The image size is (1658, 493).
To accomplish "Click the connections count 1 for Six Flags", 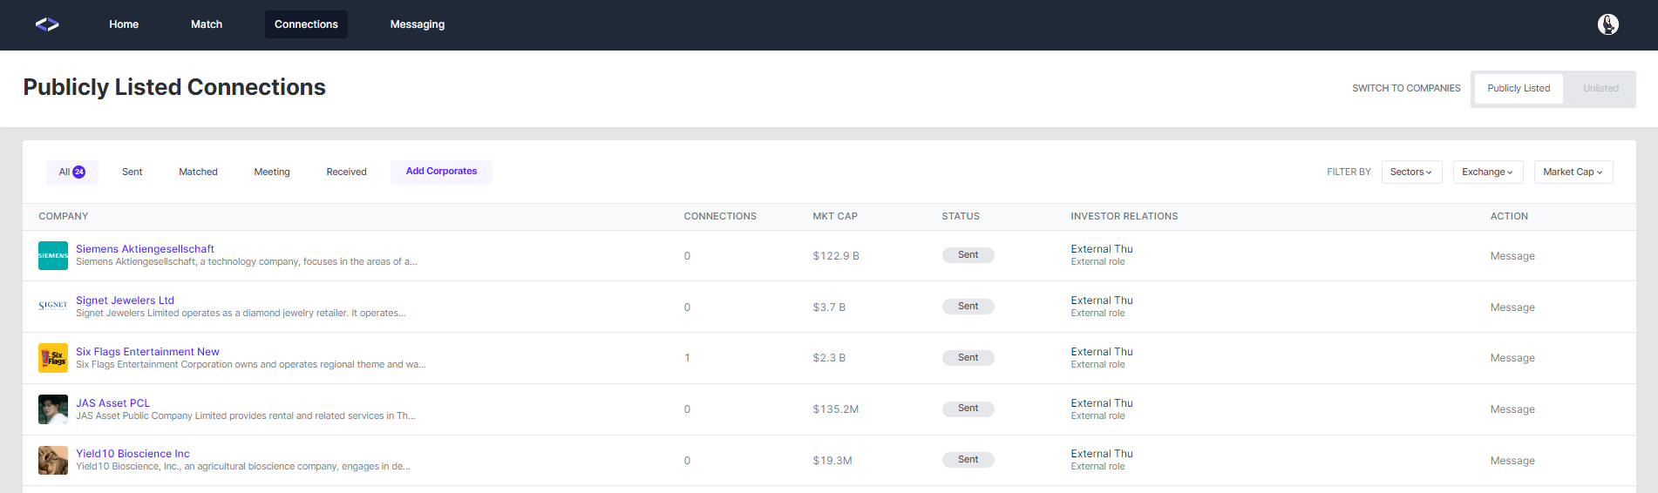I will coord(687,358).
